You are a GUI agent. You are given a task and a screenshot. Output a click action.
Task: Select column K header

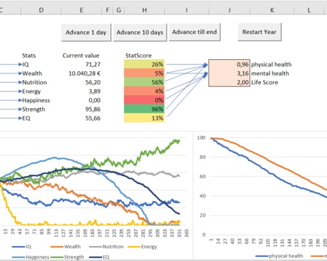pyautogui.click(x=272, y=10)
